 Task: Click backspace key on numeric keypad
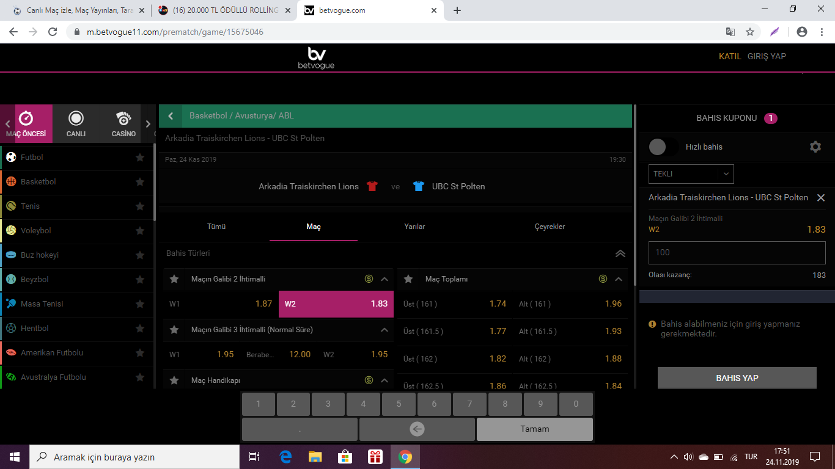click(x=417, y=429)
